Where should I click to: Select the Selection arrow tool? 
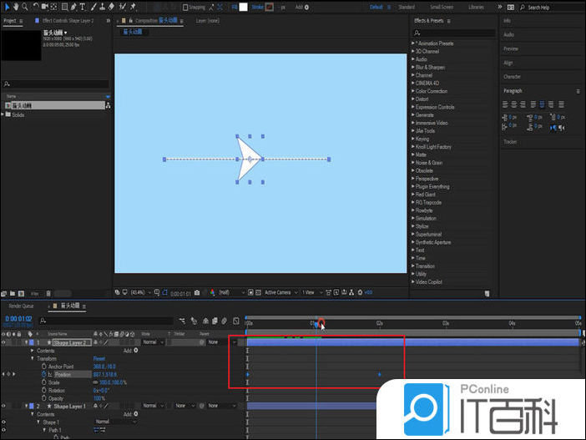click(6, 7)
